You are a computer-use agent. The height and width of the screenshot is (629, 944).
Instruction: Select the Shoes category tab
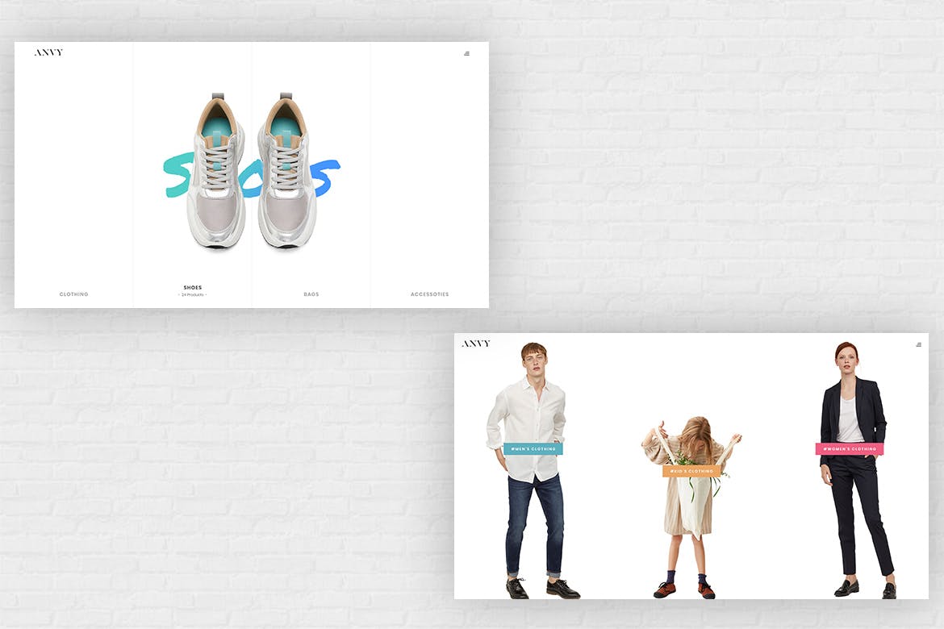[192, 288]
